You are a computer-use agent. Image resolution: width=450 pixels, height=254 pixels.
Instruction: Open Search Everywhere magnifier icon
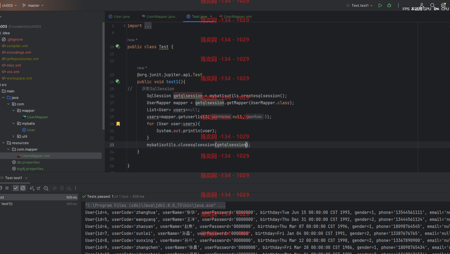pyautogui.click(x=432, y=5)
